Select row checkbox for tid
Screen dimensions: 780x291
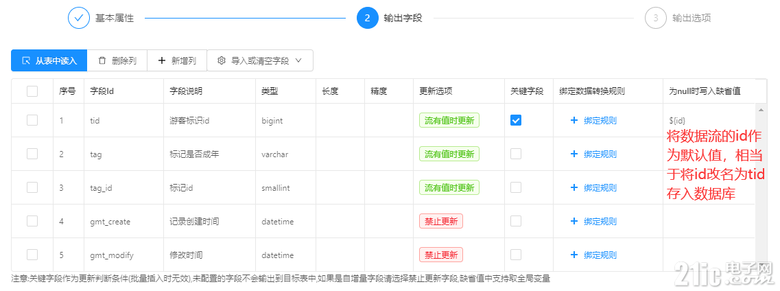point(32,120)
